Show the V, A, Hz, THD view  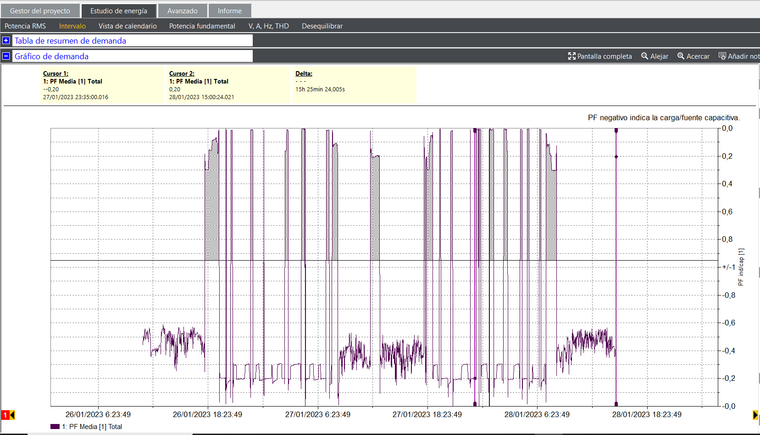(x=268, y=26)
